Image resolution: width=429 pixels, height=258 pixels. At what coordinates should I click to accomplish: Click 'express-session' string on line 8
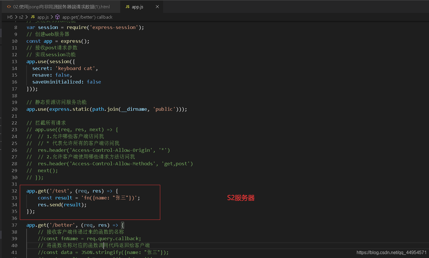coord(114,27)
